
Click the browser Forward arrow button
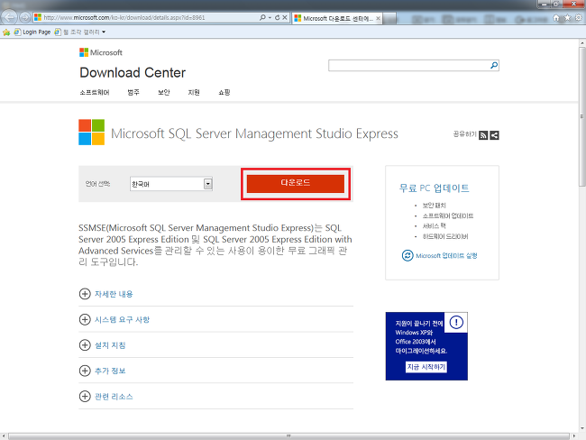point(24,17)
